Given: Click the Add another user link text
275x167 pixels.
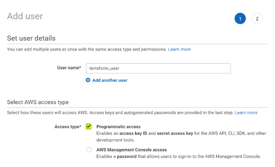Looking at the screenshot, I should 110,80.
